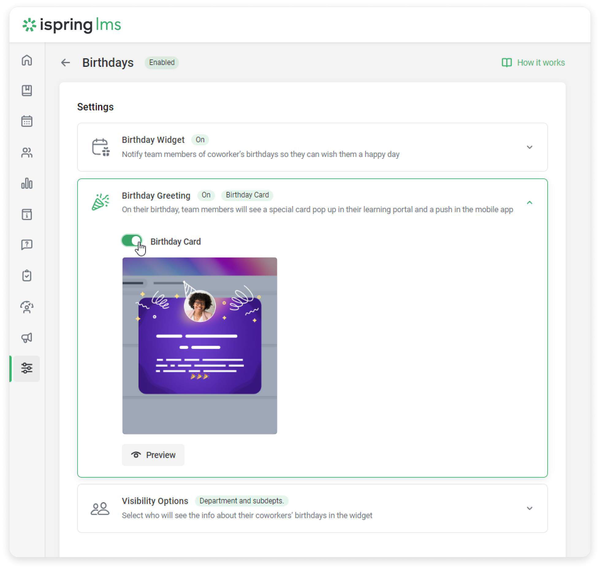Viewport: 600px width, 569px height.
Task: Go back using the left arrow
Action: coord(65,63)
